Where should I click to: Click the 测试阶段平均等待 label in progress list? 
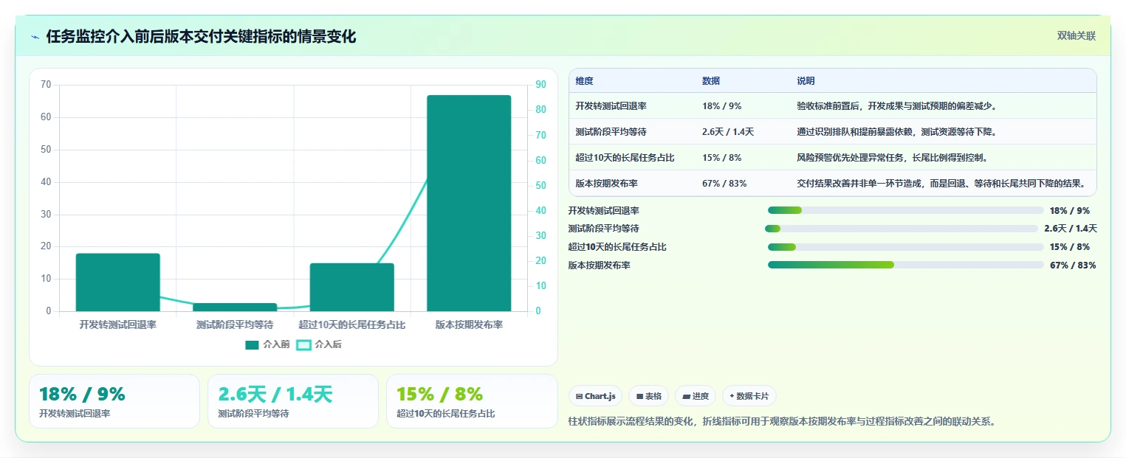pyautogui.click(x=603, y=229)
